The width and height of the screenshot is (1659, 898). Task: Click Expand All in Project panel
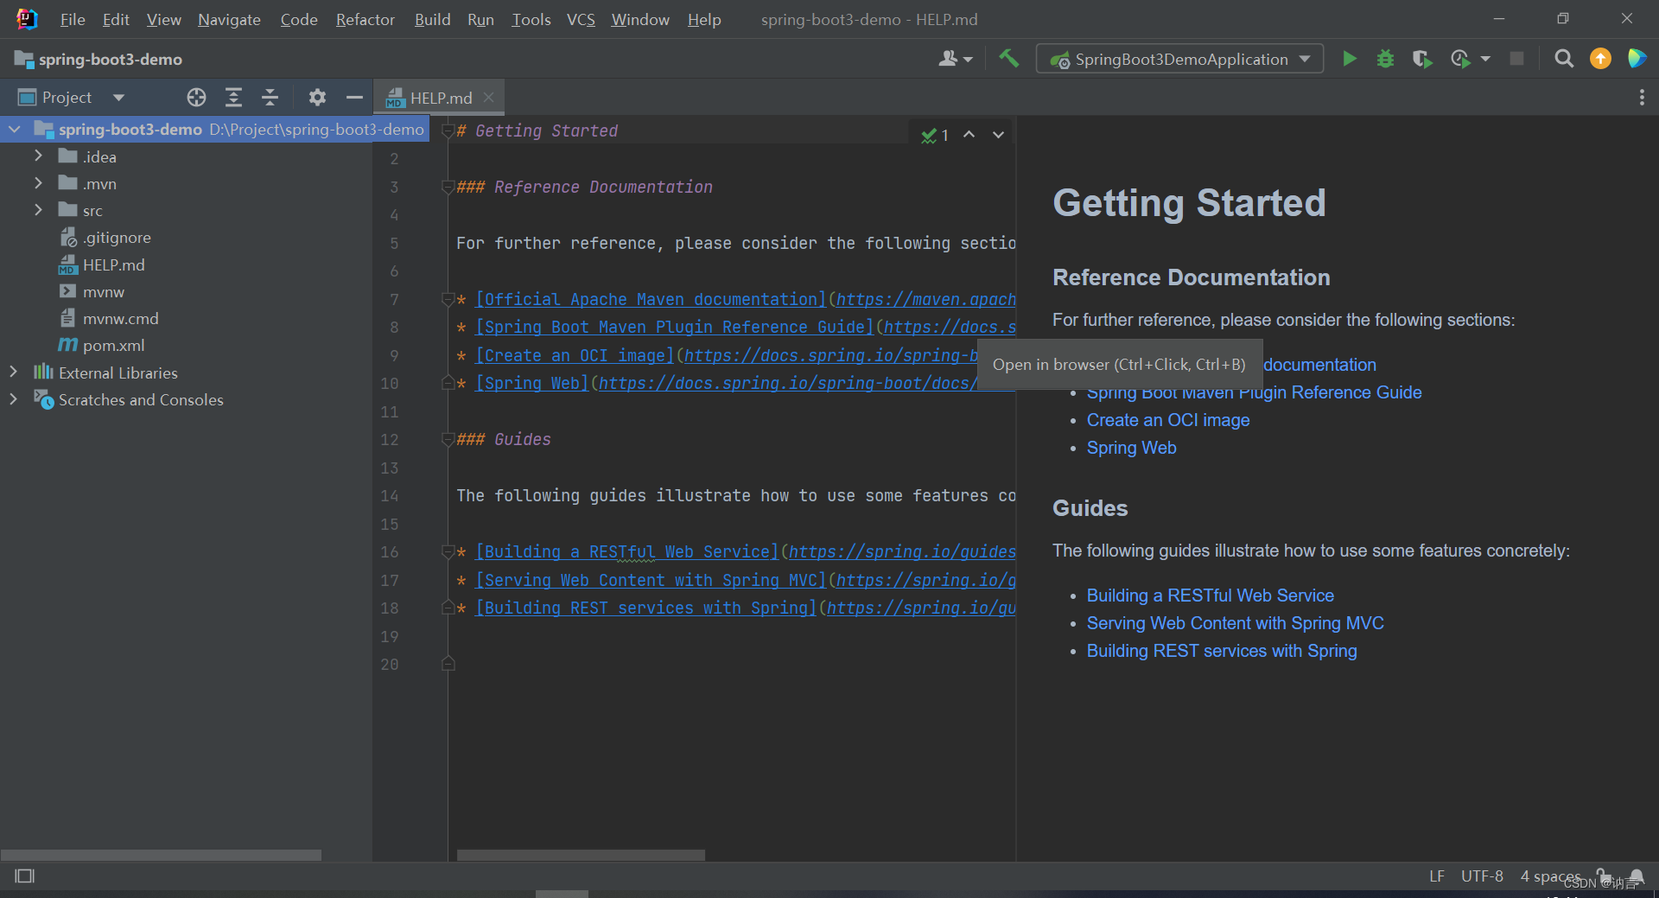[233, 98]
